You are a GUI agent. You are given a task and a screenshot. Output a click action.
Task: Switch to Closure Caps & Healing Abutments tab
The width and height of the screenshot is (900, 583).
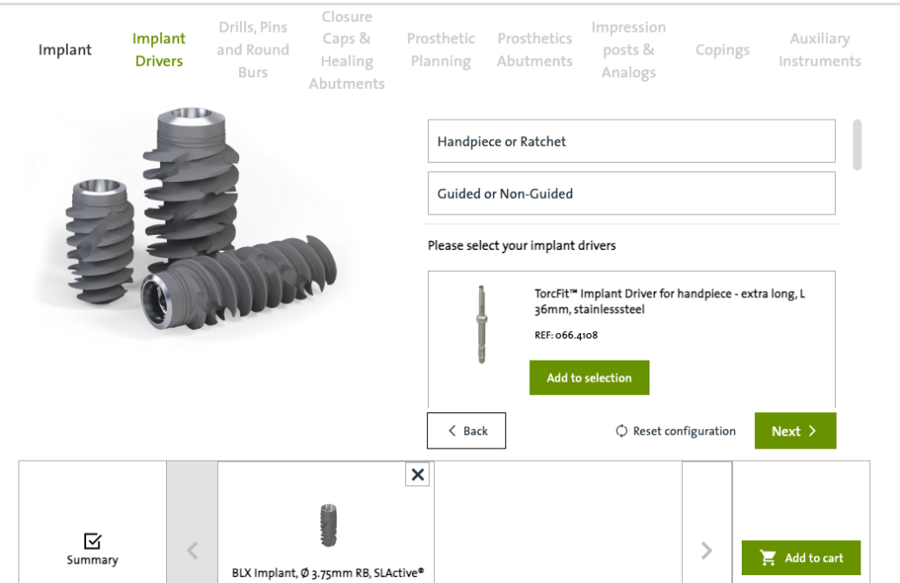coord(346,50)
